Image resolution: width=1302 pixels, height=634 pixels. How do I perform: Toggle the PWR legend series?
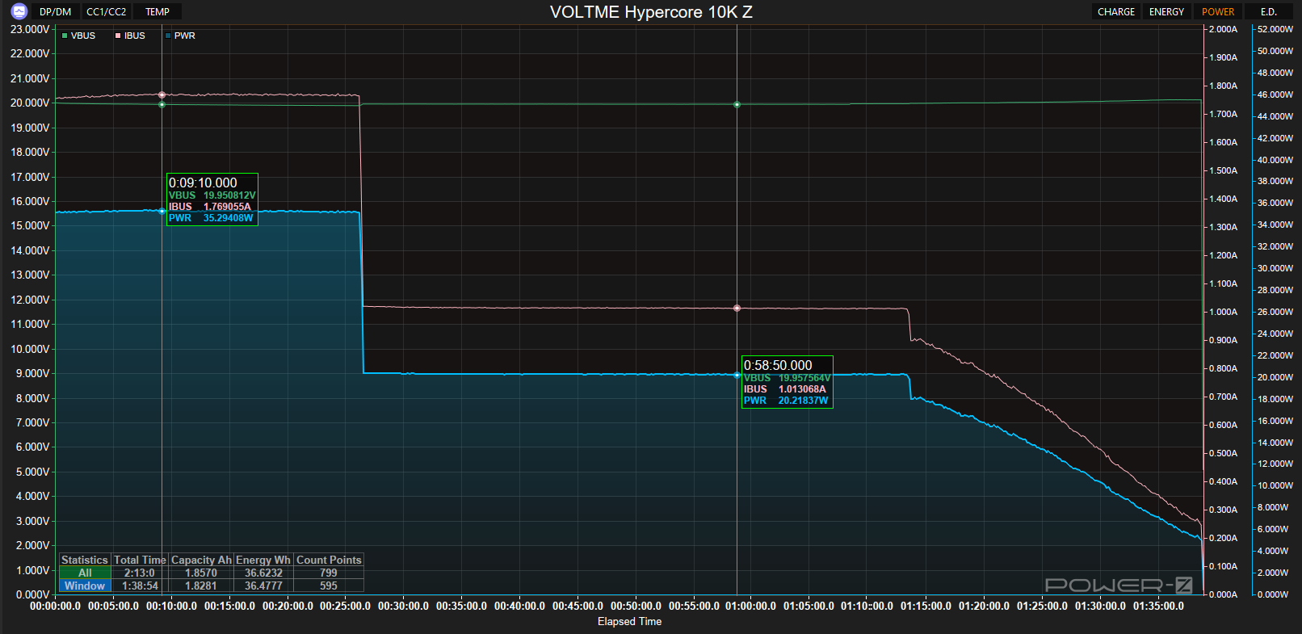pyautogui.click(x=180, y=36)
